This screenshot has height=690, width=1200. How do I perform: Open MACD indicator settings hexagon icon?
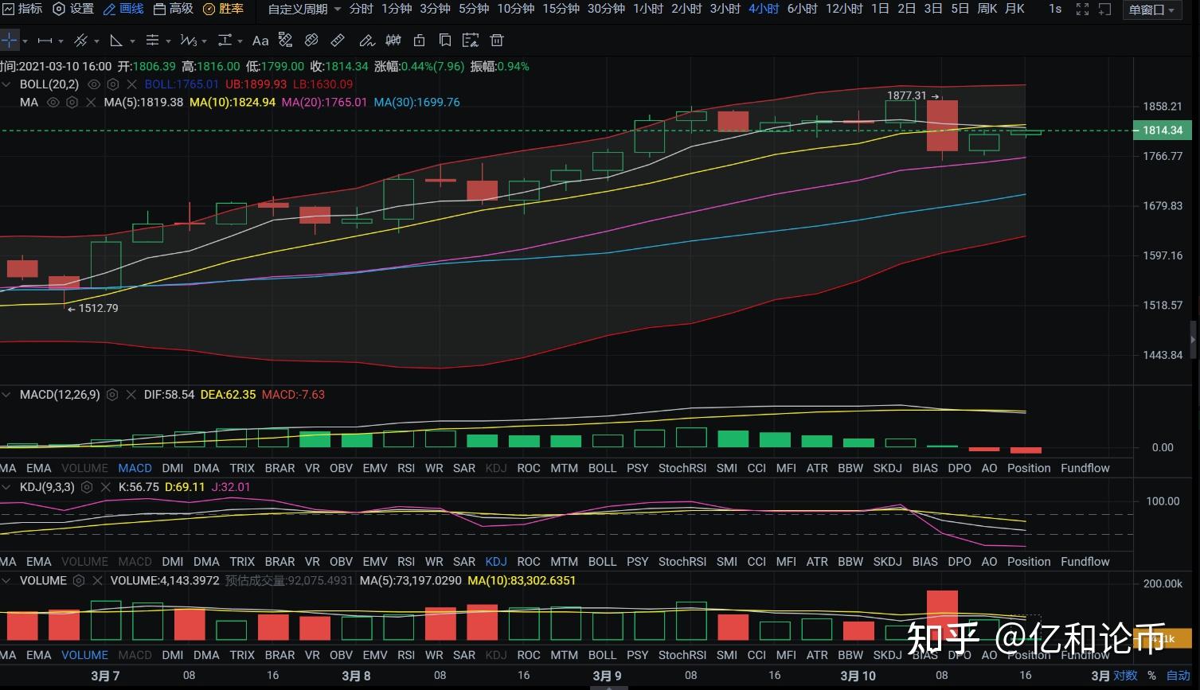click(112, 395)
